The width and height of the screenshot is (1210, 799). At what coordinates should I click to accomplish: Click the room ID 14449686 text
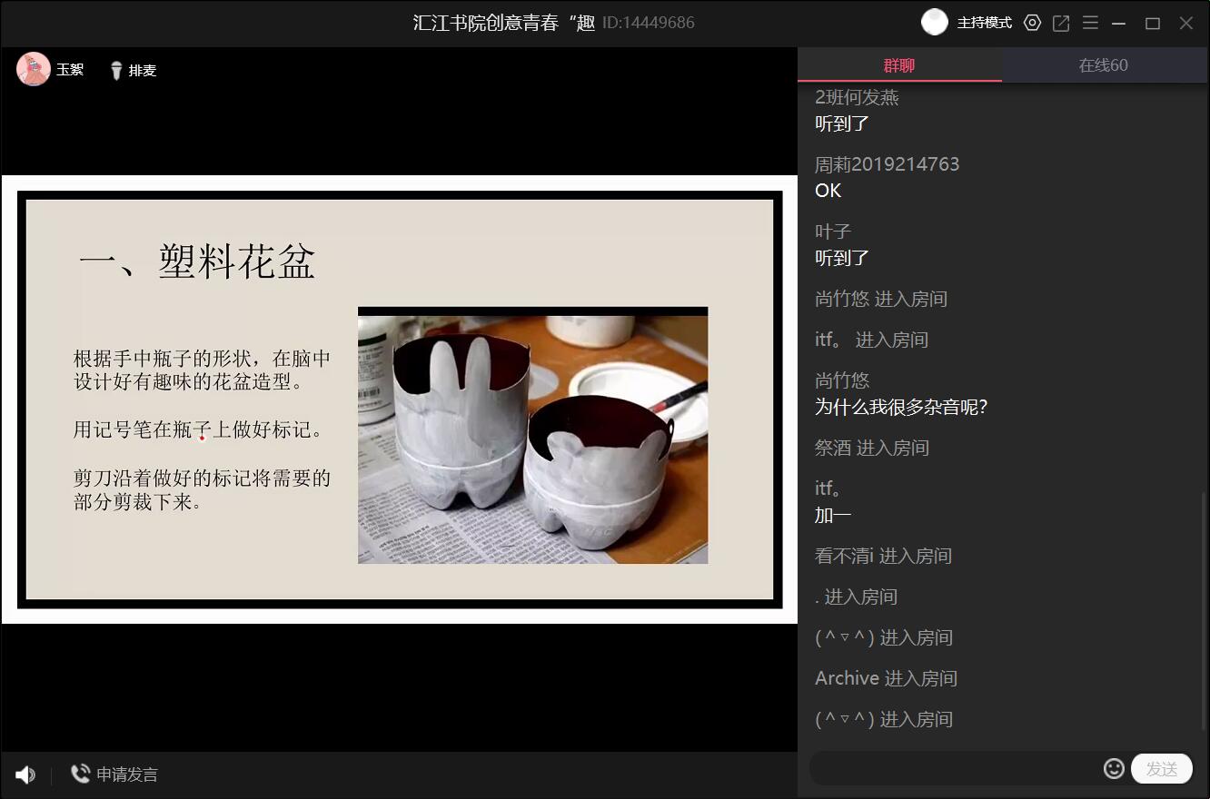point(649,24)
